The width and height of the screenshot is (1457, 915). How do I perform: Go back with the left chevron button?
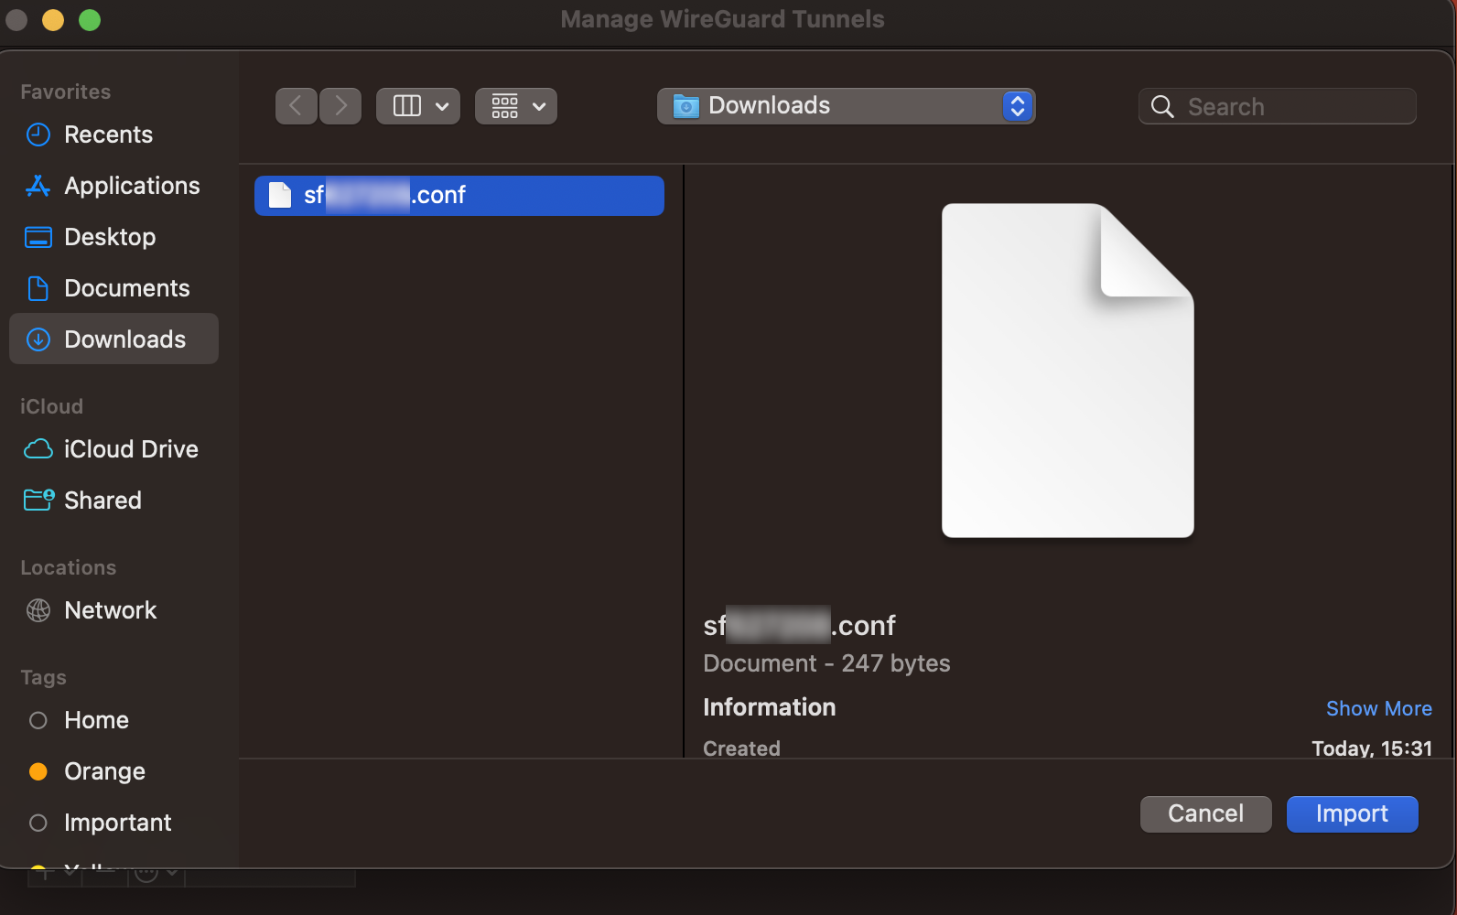click(297, 106)
